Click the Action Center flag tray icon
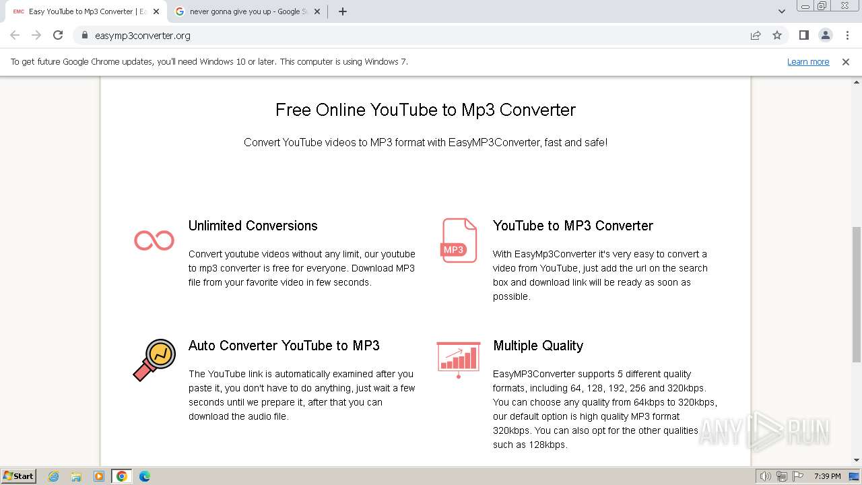The height and width of the screenshot is (485, 862). tap(798, 476)
